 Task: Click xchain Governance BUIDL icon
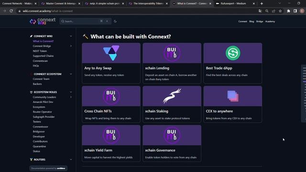[172, 135]
